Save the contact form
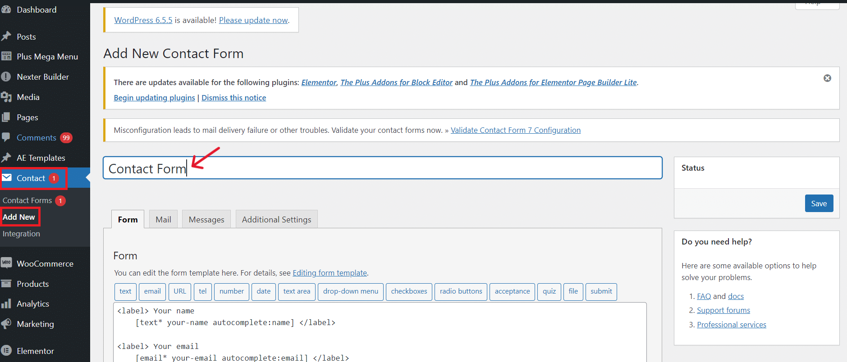The width and height of the screenshot is (847, 362). point(819,204)
